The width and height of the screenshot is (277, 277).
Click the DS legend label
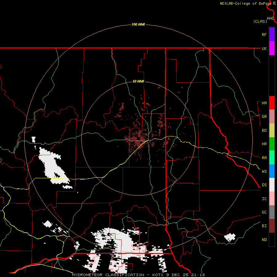pos(264,185)
